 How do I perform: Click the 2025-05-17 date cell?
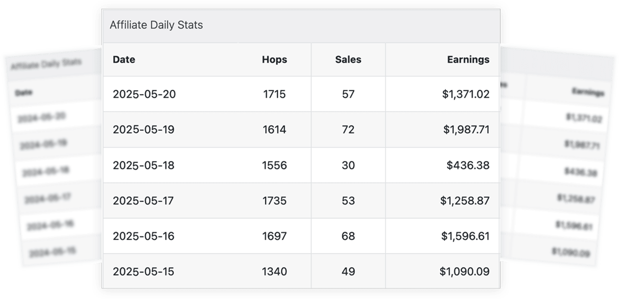(143, 201)
